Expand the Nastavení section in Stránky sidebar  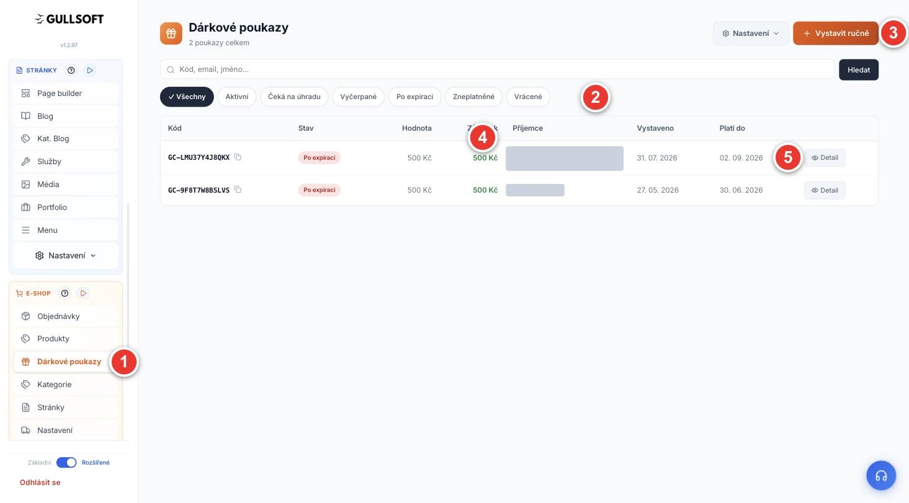(66, 255)
